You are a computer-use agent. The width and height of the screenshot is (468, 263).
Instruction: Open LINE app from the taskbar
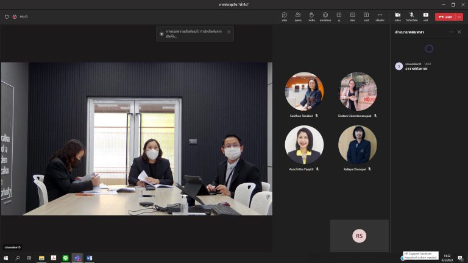pos(65,258)
